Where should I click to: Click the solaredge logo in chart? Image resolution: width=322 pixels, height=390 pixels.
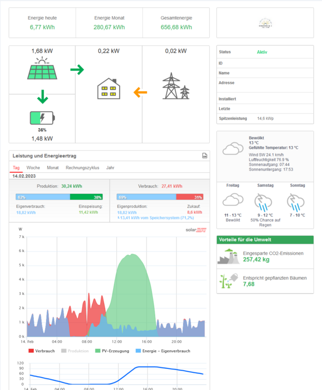196,230
